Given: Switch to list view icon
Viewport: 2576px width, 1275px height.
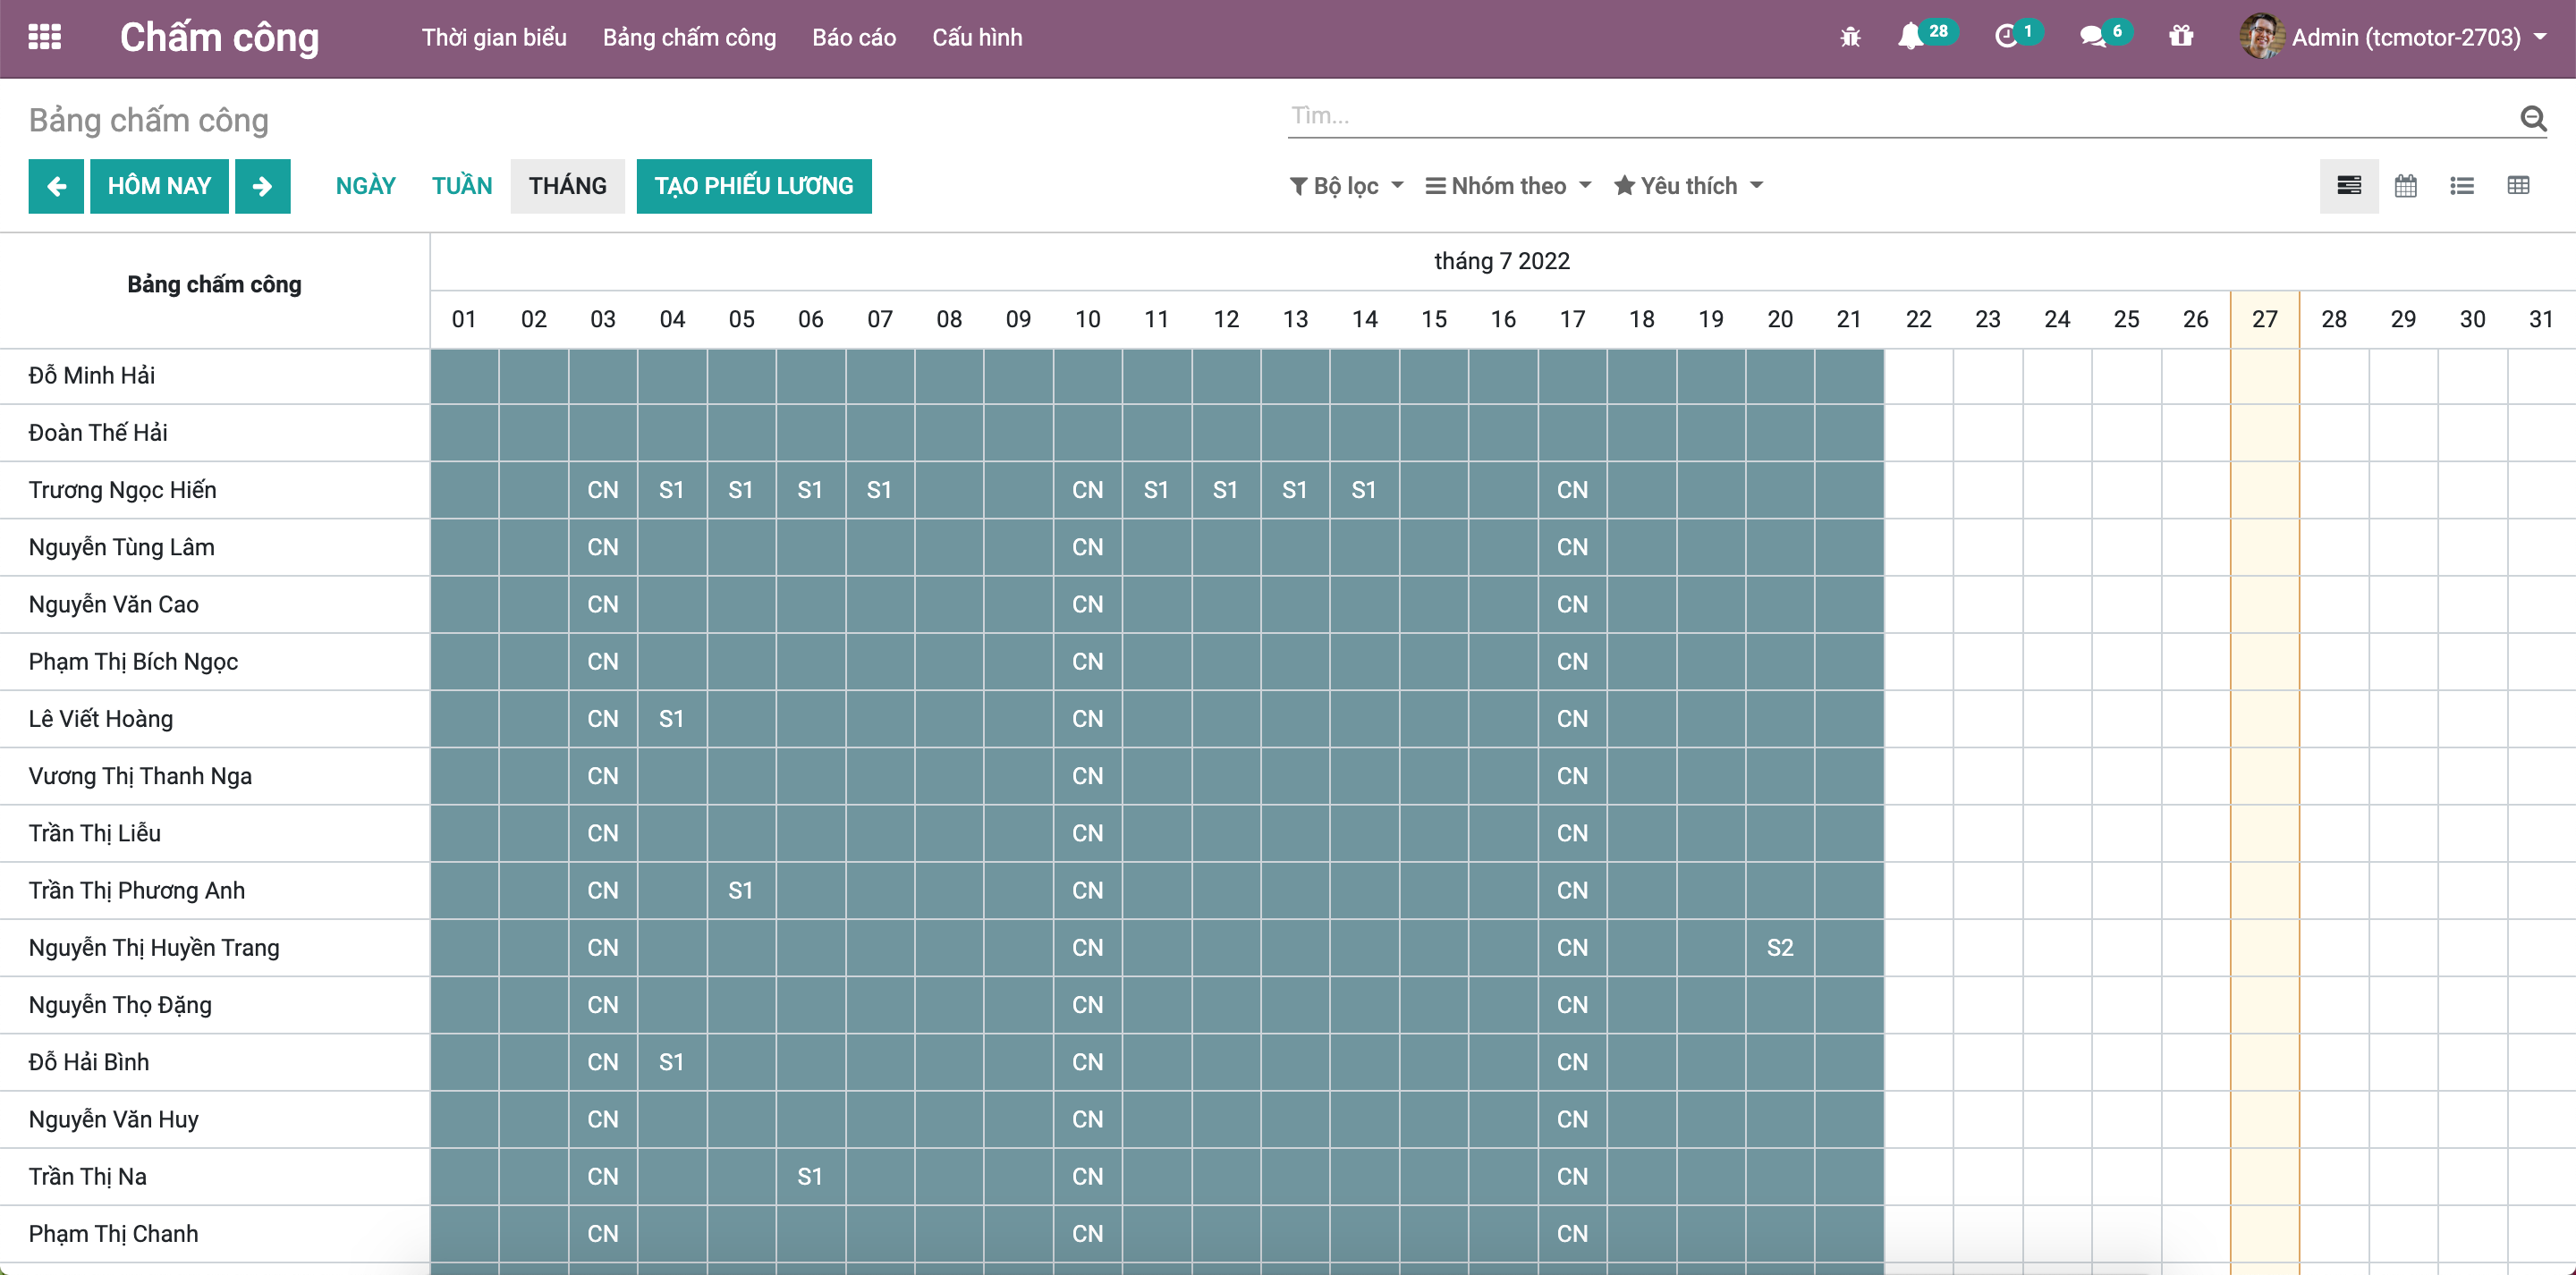Looking at the screenshot, I should (2461, 186).
